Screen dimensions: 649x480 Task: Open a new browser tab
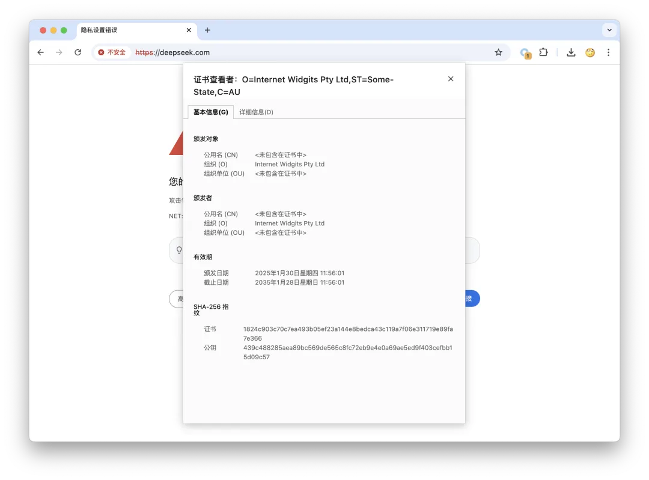(207, 30)
